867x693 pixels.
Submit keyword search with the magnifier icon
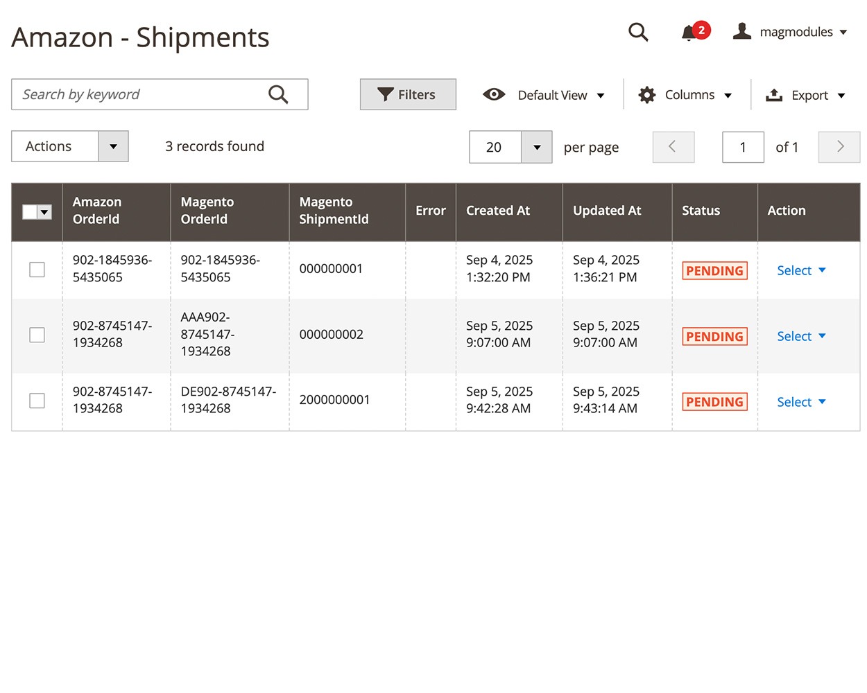[278, 94]
